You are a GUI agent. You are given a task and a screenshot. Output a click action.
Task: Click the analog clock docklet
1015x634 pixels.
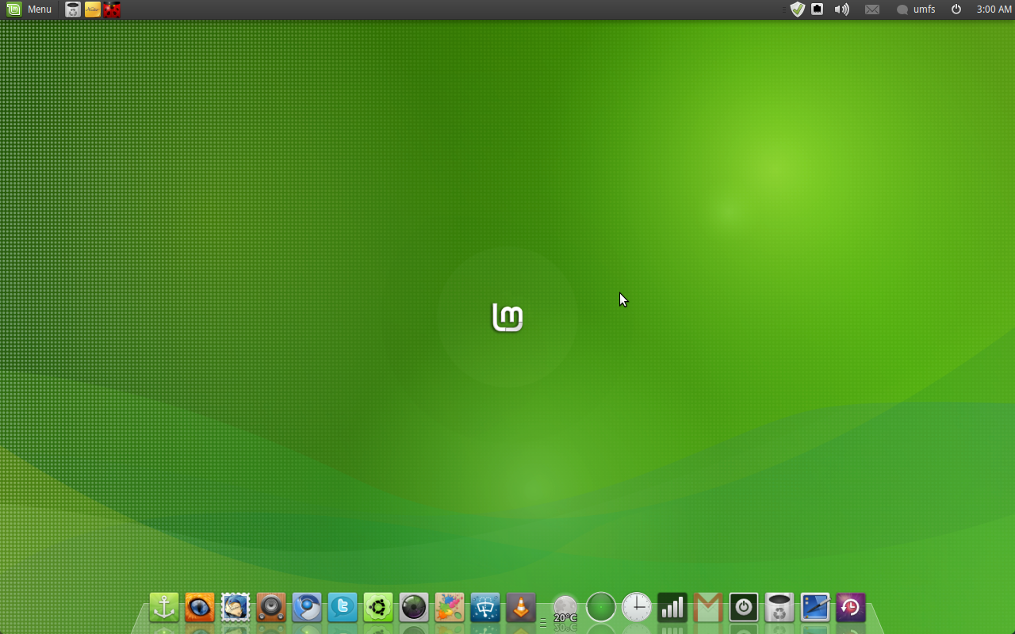(637, 608)
